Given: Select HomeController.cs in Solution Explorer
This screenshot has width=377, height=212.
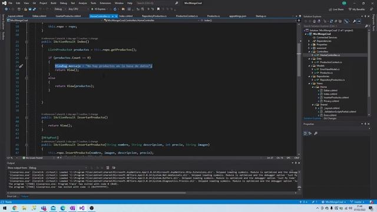Looking at the screenshot, I should coord(330,55).
